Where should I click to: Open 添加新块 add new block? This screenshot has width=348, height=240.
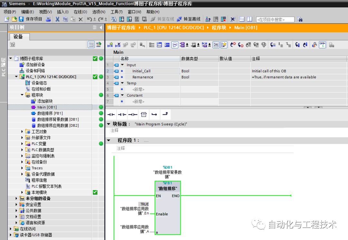[x=45, y=101]
